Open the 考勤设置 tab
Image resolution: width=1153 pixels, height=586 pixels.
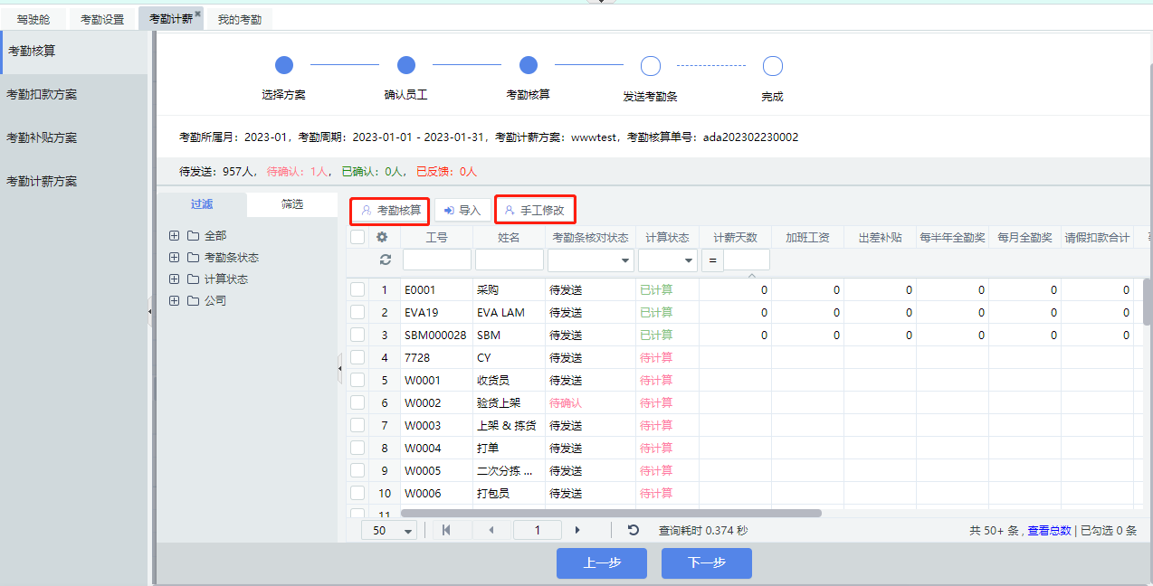click(x=102, y=19)
